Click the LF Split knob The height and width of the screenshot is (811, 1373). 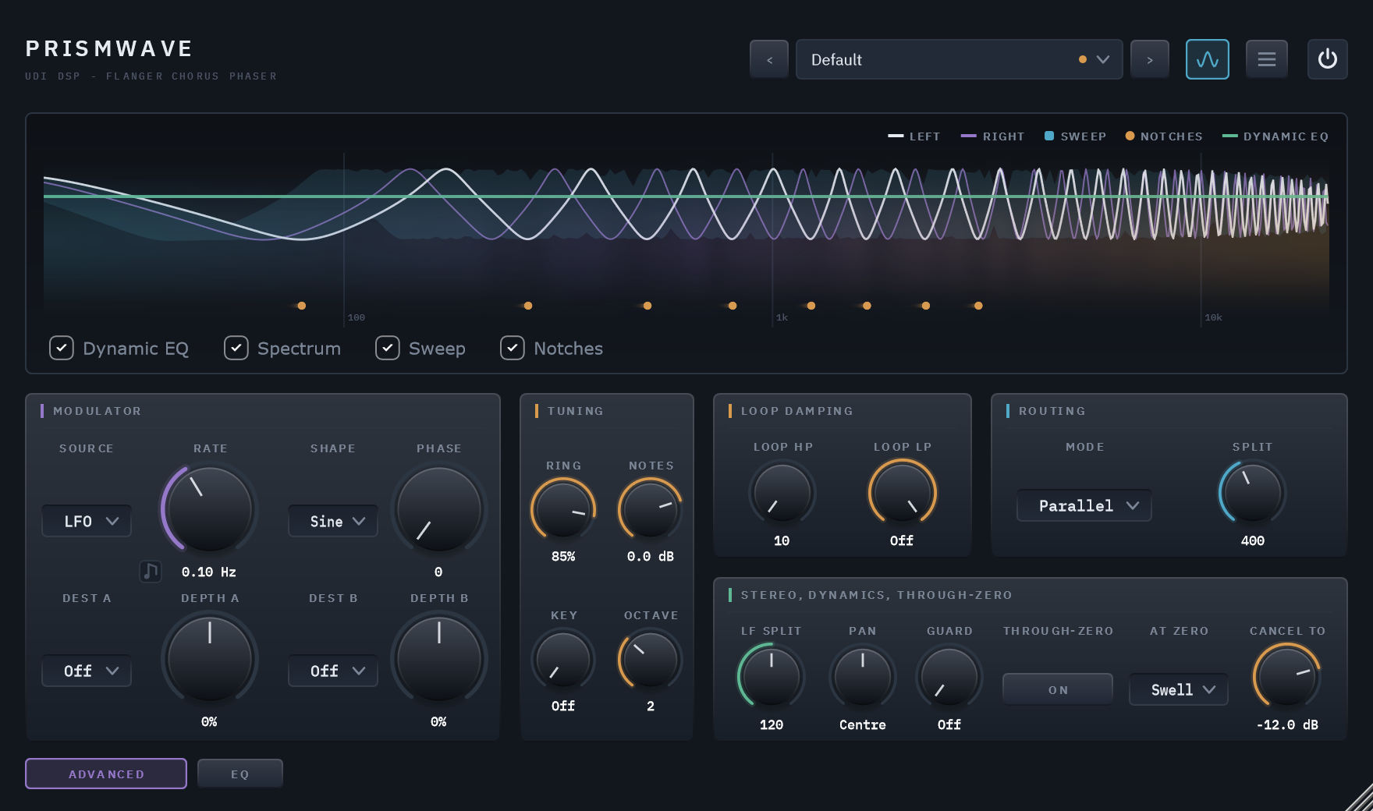click(772, 676)
